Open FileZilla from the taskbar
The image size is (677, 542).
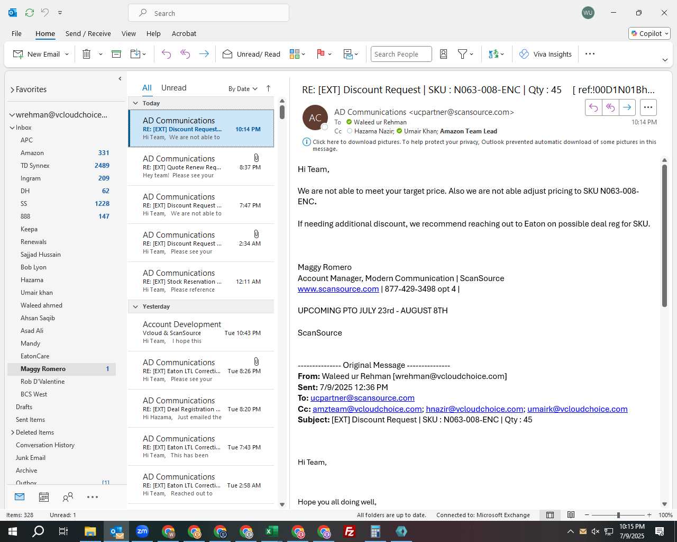[x=349, y=531]
